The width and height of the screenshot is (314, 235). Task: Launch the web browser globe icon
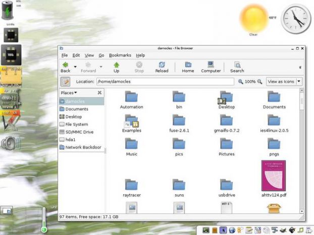coord(232,230)
